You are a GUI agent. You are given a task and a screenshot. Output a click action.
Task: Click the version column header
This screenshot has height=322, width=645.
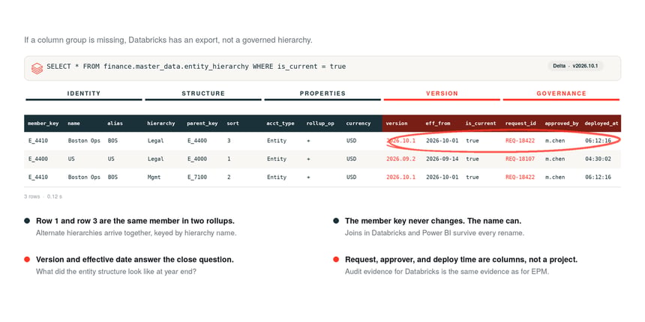(397, 124)
